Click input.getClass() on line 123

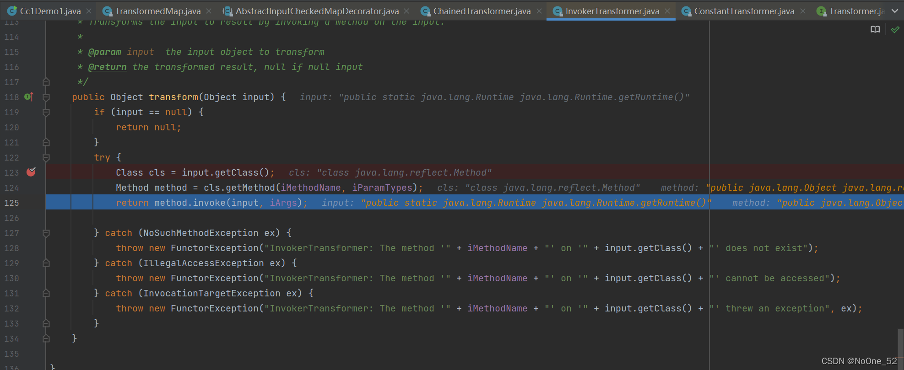click(x=226, y=172)
